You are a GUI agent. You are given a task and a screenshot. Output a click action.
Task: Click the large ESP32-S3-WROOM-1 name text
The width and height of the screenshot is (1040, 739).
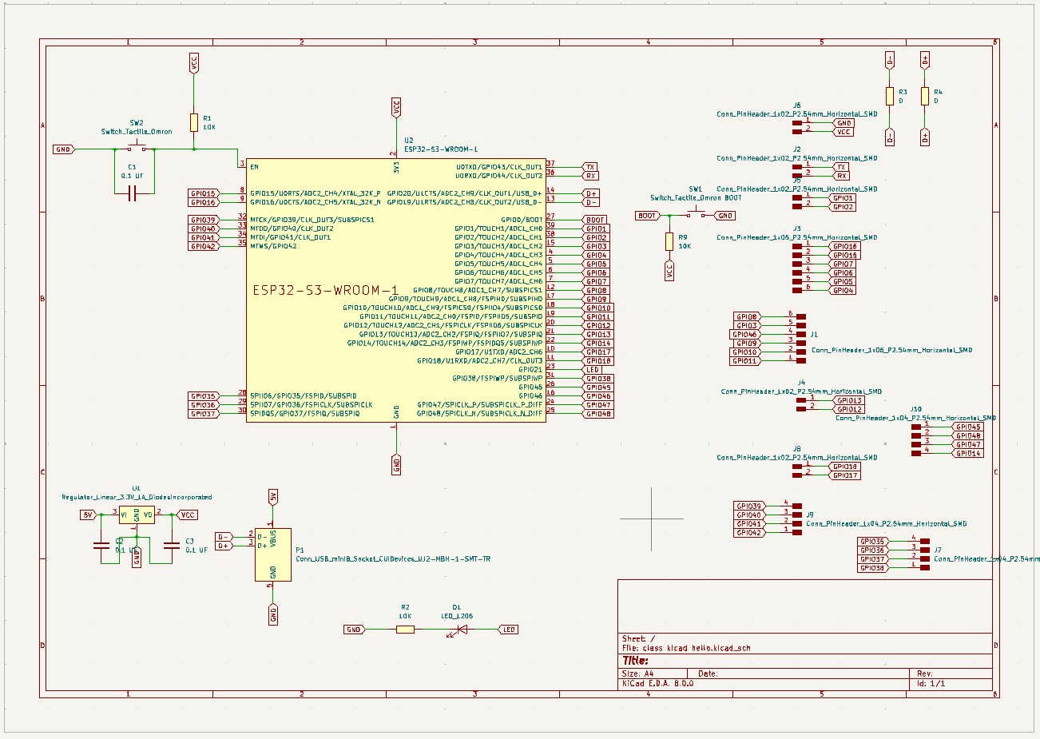point(325,290)
